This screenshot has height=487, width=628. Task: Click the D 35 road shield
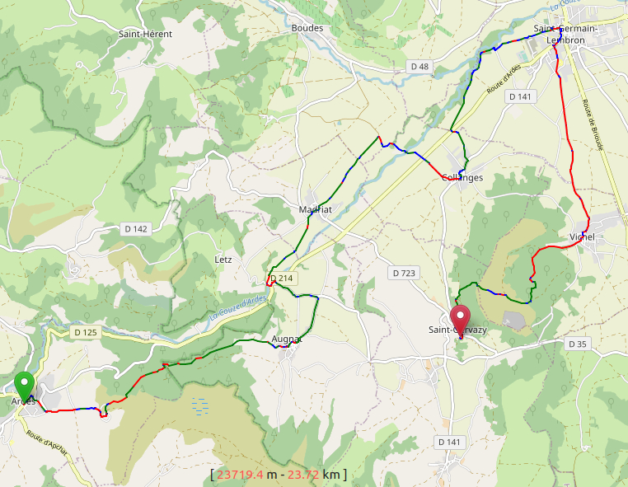click(x=578, y=344)
